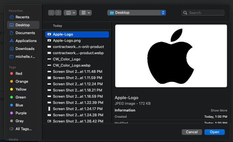Click the Cancel button

[x=192, y=132]
